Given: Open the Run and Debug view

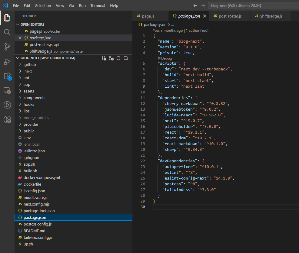Looking at the screenshot, I should pyautogui.click(x=7, y=62).
